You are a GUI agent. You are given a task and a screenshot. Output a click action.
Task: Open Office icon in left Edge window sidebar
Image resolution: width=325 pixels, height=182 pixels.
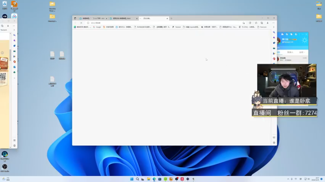15,61
